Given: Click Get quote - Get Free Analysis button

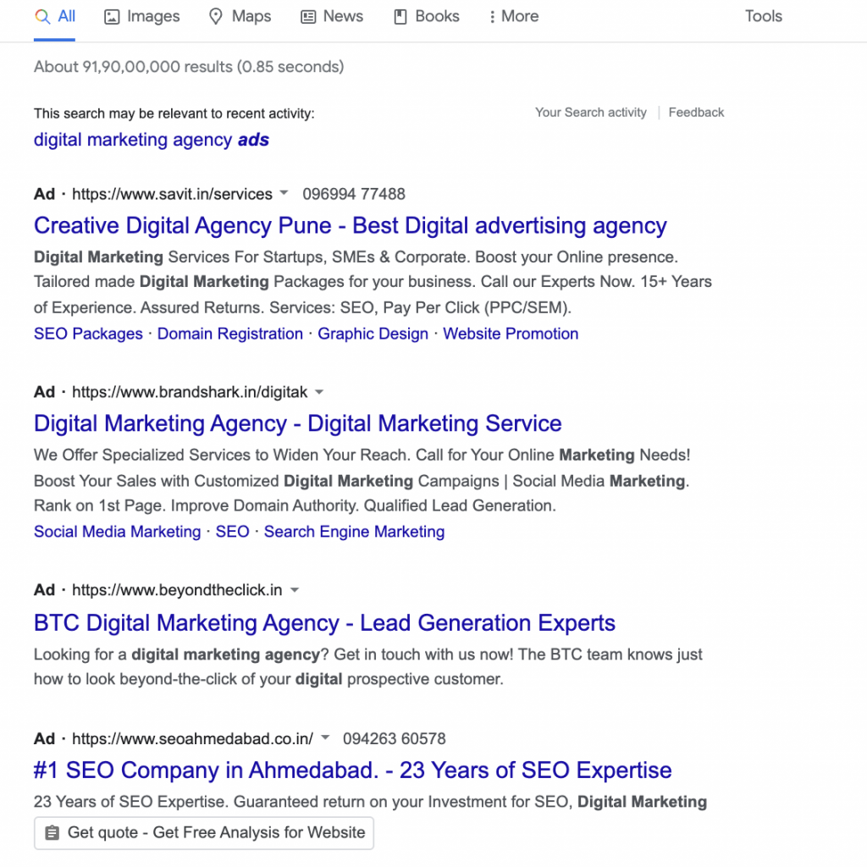Looking at the screenshot, I should coord(203,833).
